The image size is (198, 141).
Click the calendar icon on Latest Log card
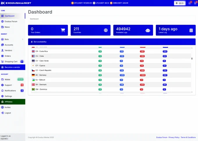[x=191, y=30]
